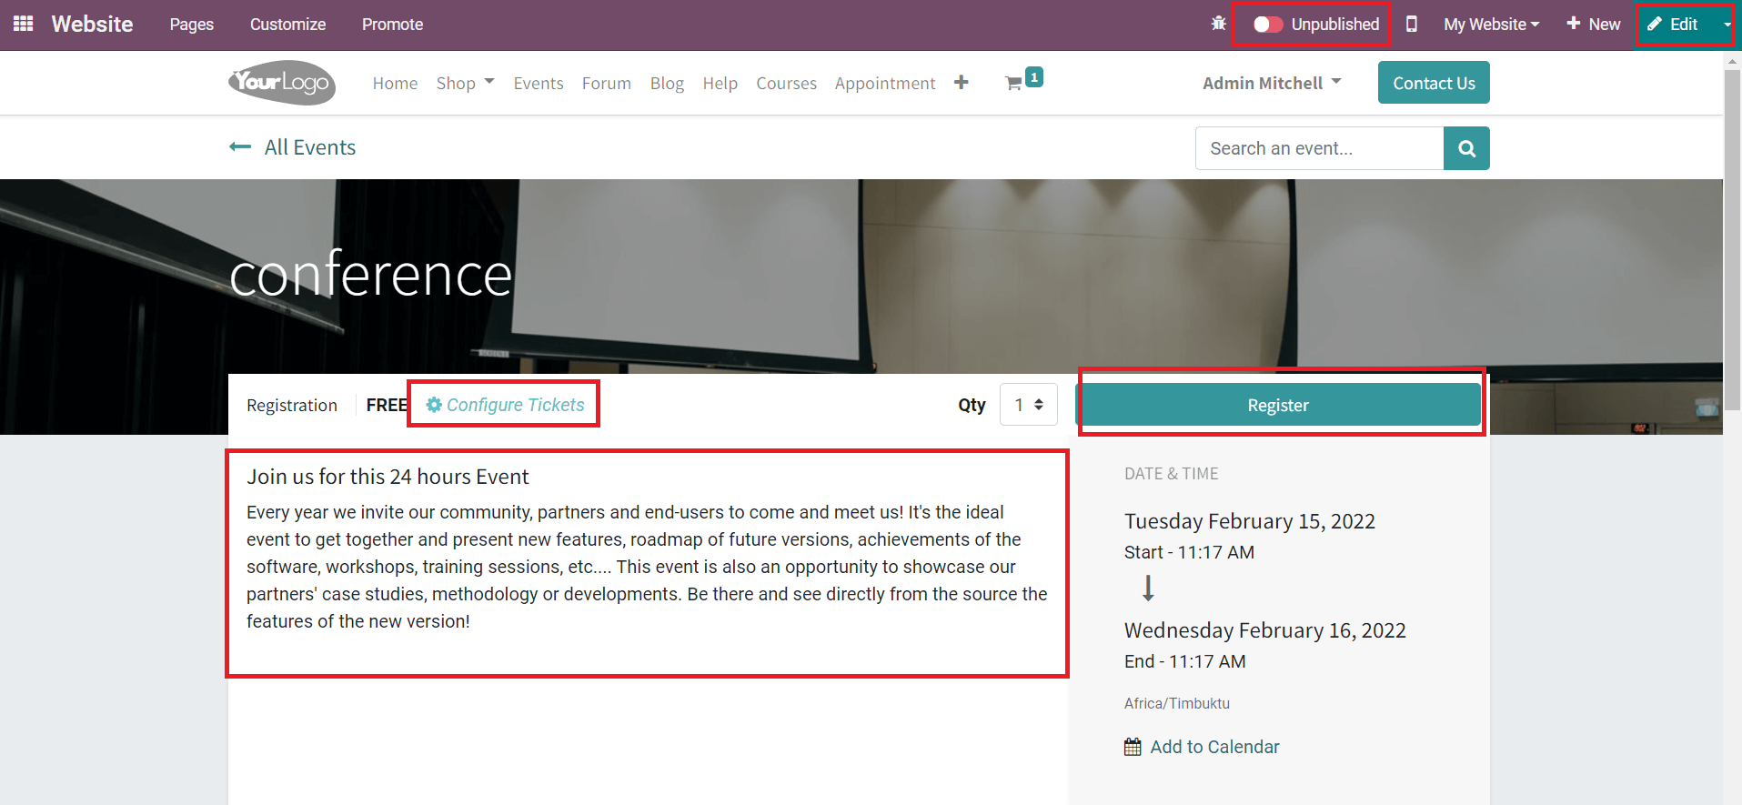Click the Configure Tickets gear link
1742x805 pixels.
506,405
